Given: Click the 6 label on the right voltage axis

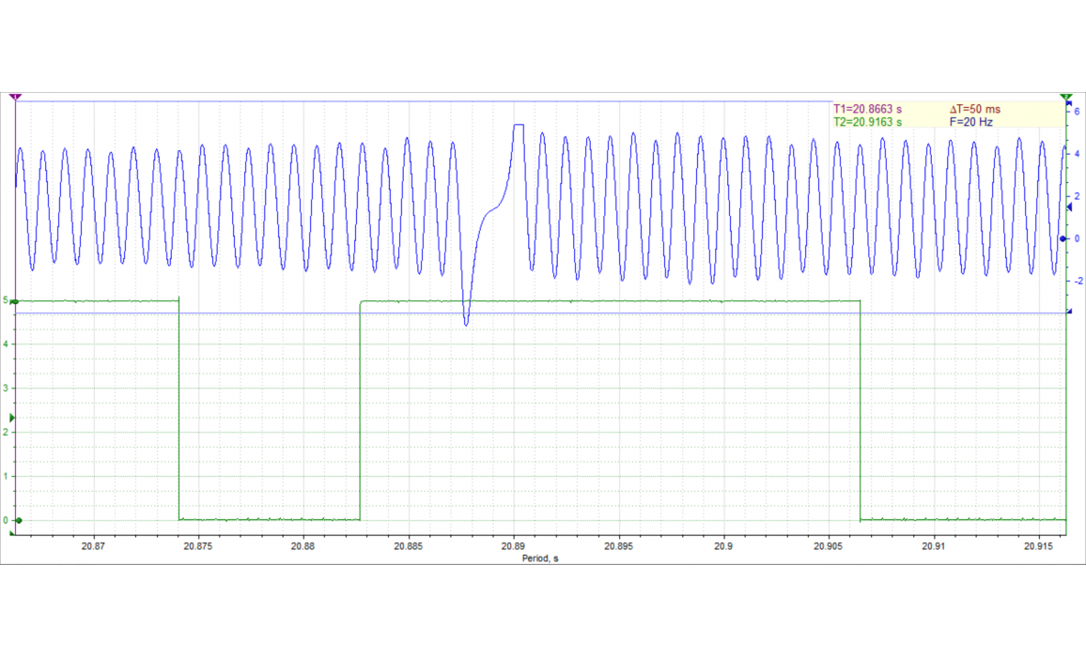Looking at the screenshot, I should tap(1077, 111).
